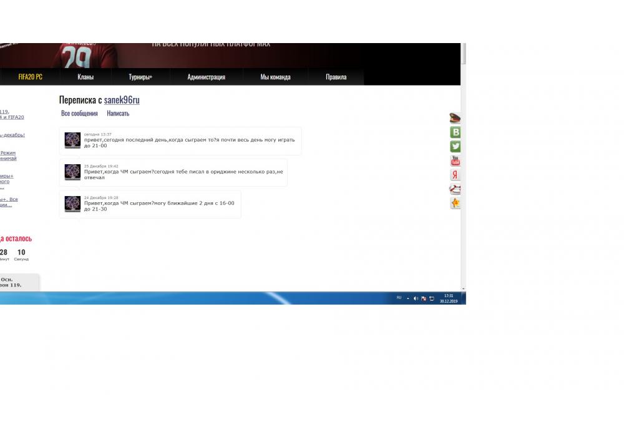Click the officer cap icon in sidebar
This screenshot has height=437, width=624.
click(x=455, y=118)
